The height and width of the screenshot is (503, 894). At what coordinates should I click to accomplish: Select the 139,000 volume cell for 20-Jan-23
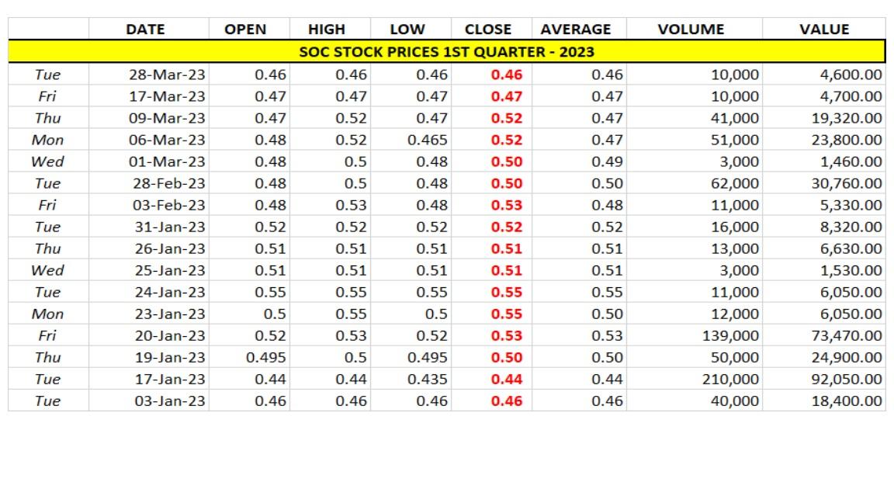(729, 335)
